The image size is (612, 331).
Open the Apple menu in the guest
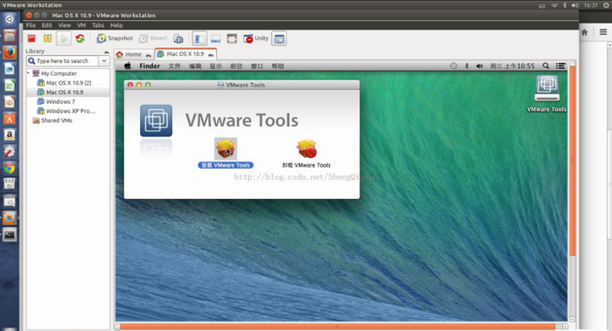pyautogui.click(x=128, y=66)
